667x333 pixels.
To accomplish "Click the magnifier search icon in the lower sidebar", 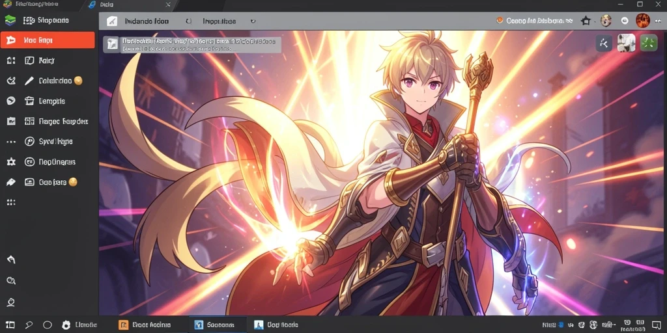I will [10, 280].
